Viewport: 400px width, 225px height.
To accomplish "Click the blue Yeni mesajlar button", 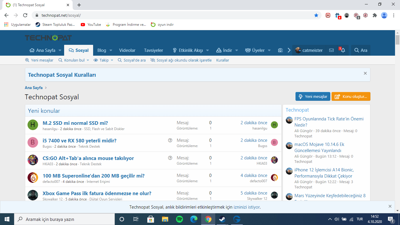I will (x=313, y=96).
